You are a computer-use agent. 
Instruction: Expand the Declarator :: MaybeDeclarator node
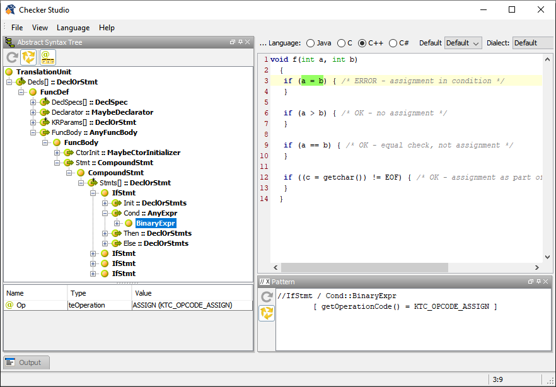tap(33, 112)
